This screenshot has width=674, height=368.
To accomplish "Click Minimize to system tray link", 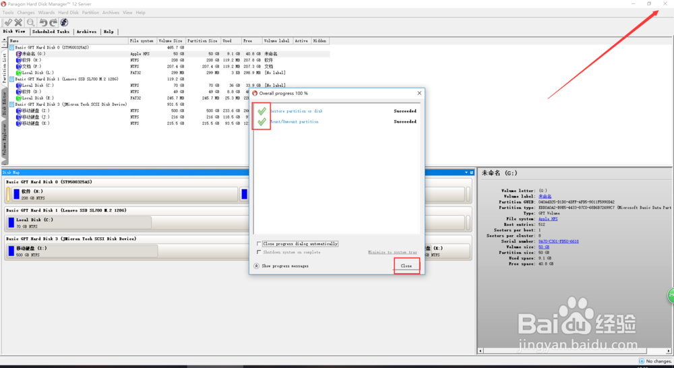I will 392,252.
